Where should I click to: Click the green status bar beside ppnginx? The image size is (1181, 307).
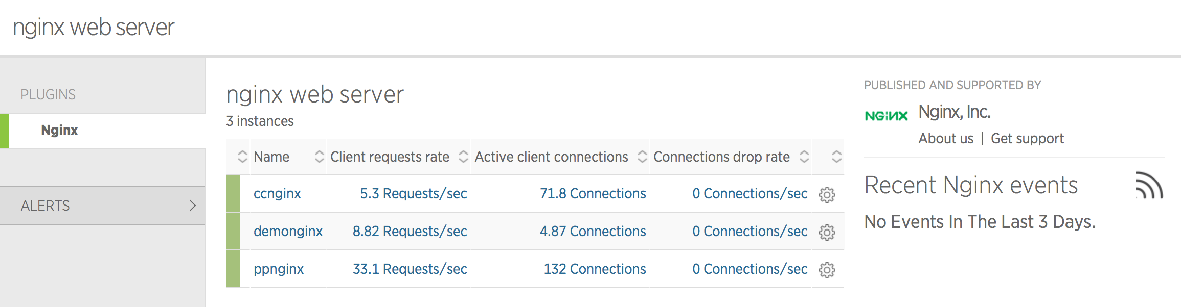pos(233,269)
